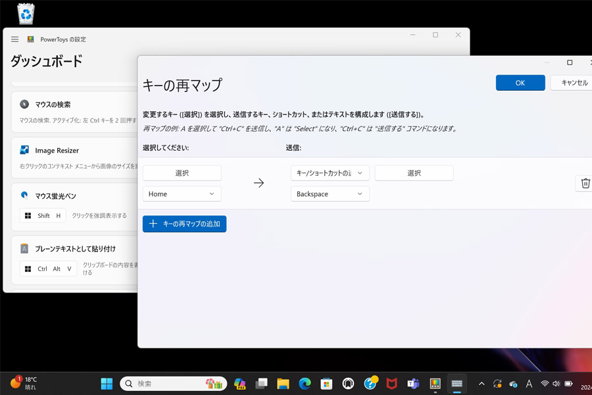Open the key/shortcut type dropdown
Viewport: 592px width, 395px height.
tap(330, 173)
